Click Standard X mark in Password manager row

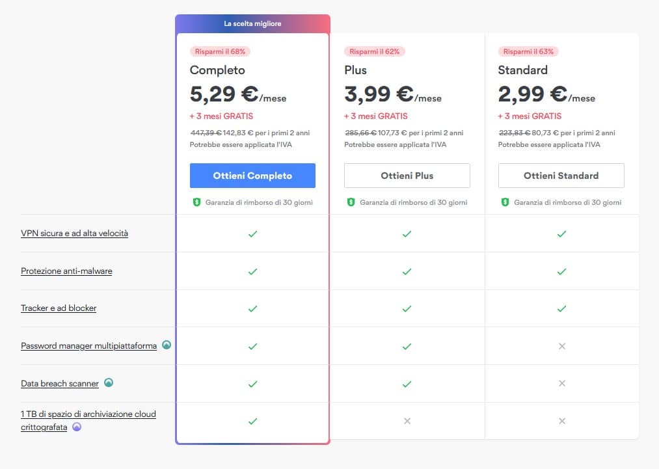pos(562,346)
